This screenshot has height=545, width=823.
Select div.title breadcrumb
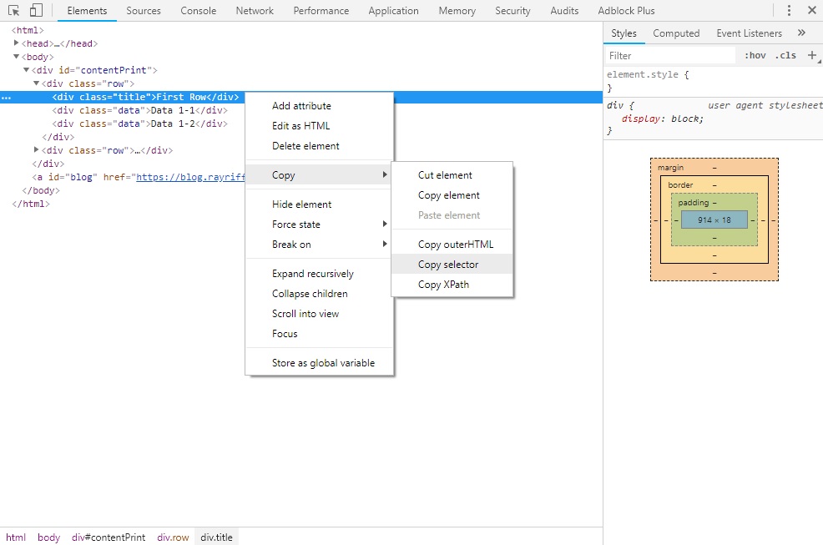click(x=216, y=537)
